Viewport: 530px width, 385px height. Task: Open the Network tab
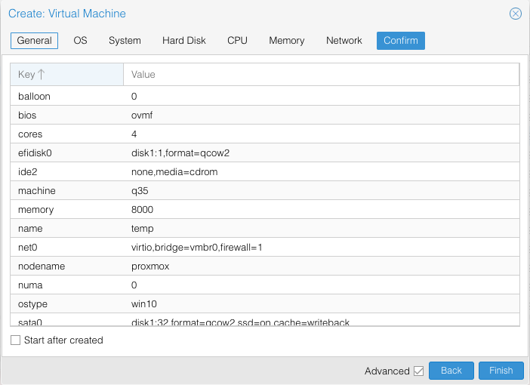point(344,41)
